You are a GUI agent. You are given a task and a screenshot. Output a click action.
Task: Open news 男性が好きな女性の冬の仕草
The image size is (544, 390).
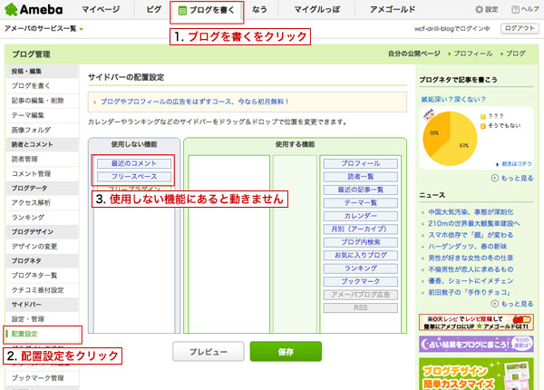point(471,258)
